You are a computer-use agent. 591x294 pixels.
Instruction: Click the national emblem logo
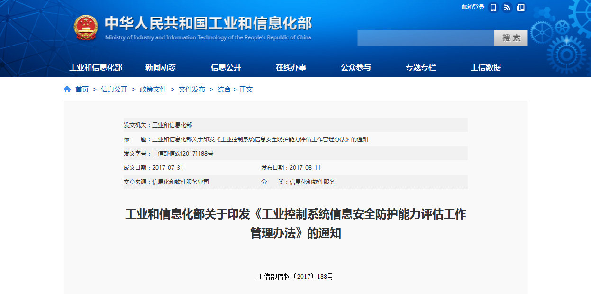click(86, 28)
